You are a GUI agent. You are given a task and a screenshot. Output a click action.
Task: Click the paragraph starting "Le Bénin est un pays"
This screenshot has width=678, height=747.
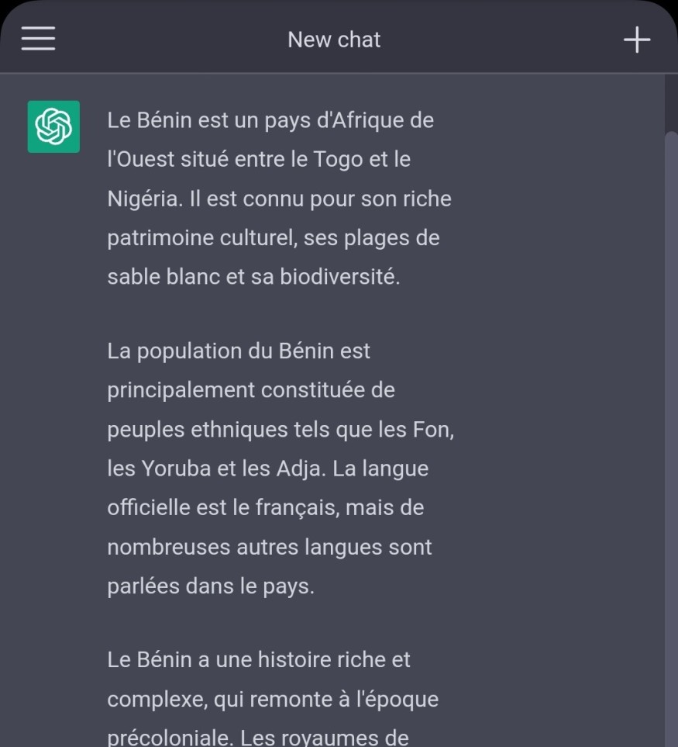(279, 199)
